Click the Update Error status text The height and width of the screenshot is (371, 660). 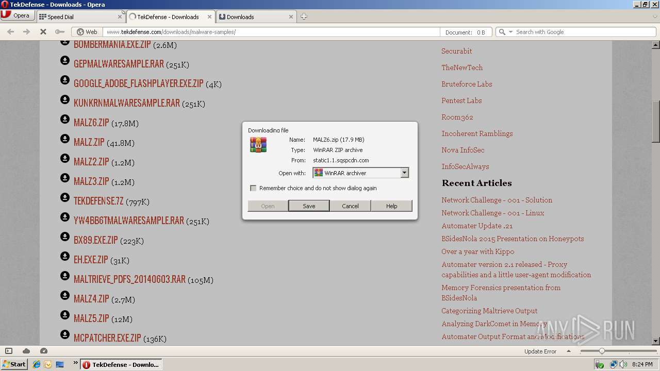540,351
